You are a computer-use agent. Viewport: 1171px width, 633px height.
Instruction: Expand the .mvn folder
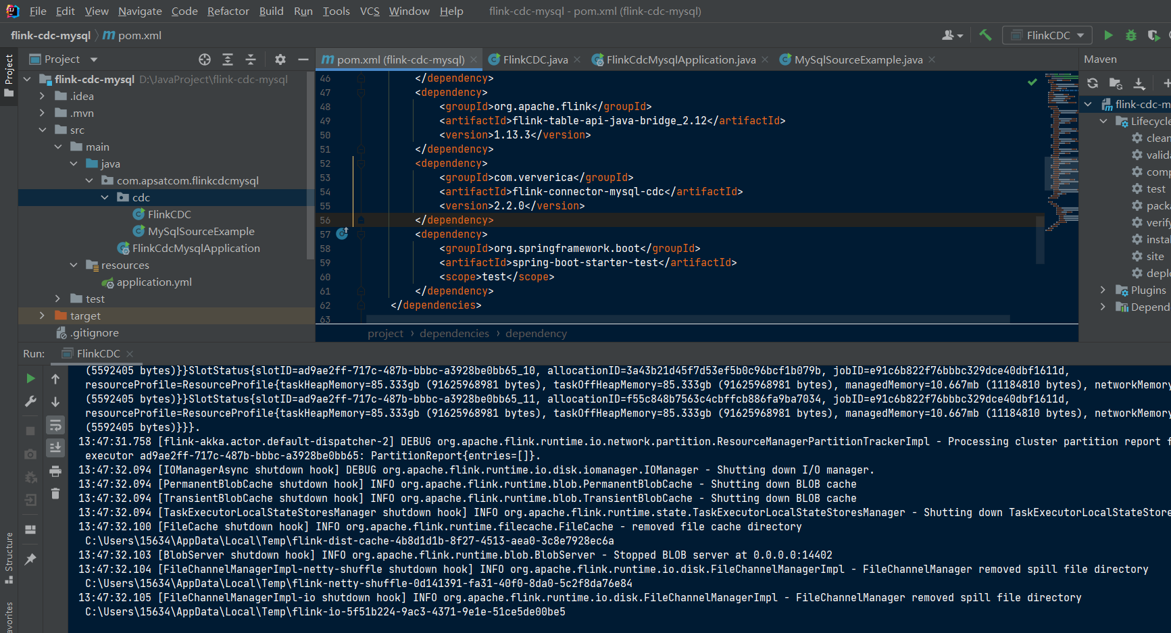pos(43,113)
